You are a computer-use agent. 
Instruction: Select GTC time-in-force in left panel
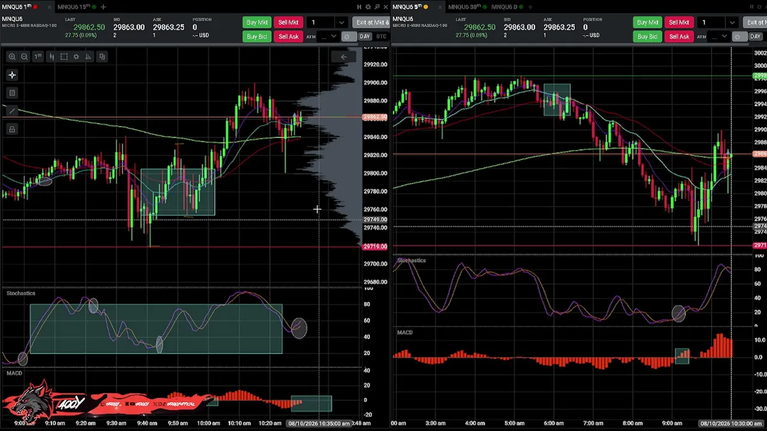(381, 37)
